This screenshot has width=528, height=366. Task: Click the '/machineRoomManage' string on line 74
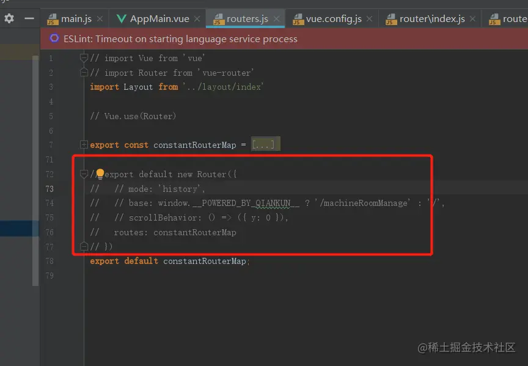coord(362,203)
